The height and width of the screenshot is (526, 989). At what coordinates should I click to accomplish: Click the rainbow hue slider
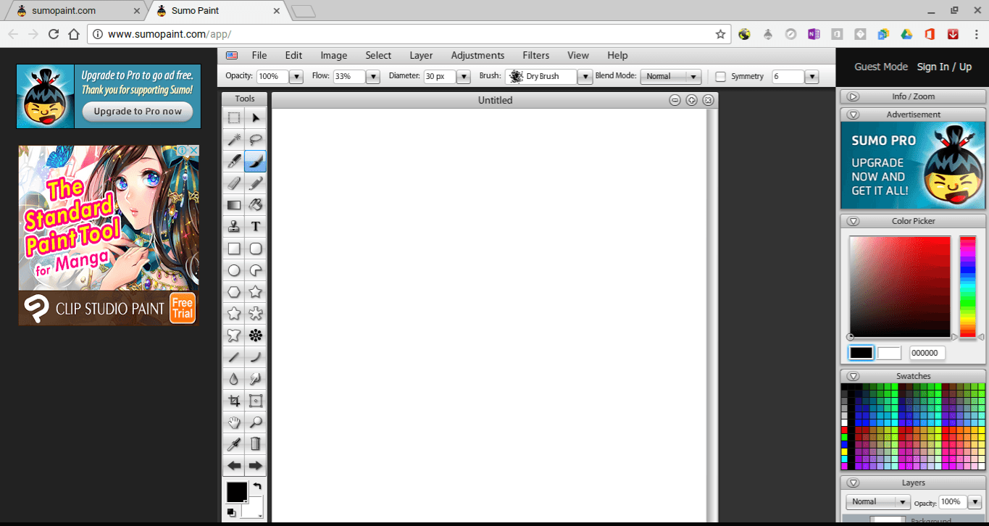pyautogui.click(x=967, y=287)
